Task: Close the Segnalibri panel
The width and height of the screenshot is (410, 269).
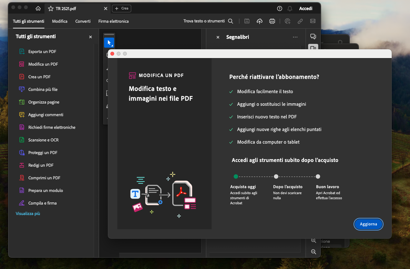Action: point(218,37)
